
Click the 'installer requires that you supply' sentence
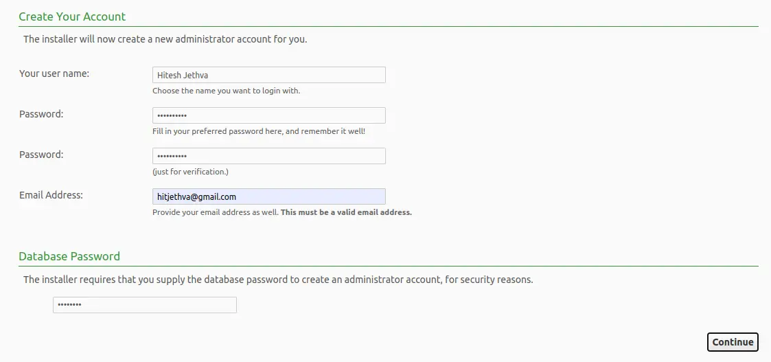(278, 280)
